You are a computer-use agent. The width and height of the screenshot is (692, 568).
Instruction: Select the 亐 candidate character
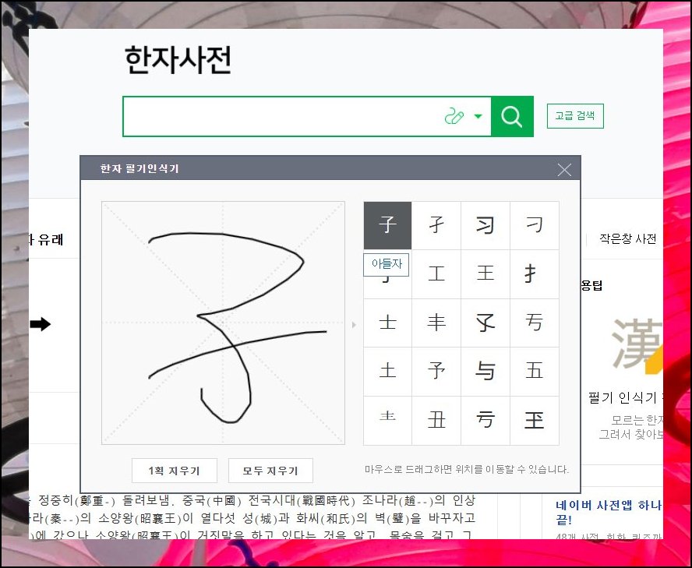[535, 323]
